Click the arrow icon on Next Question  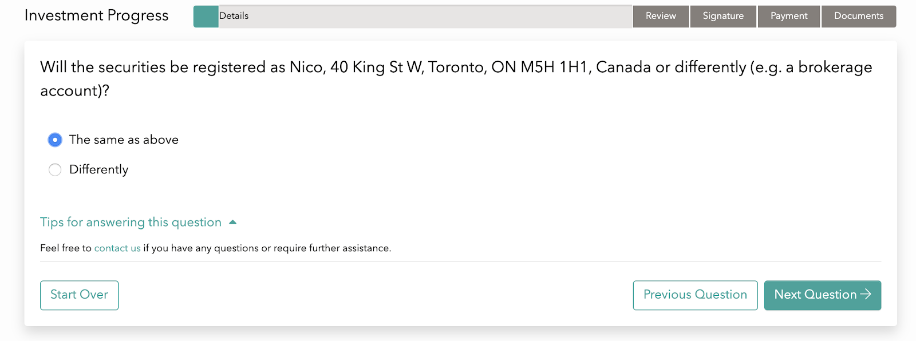(x=866, y=294)
